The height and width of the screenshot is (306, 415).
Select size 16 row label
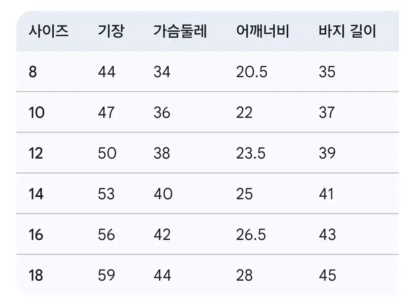(36, 235)
